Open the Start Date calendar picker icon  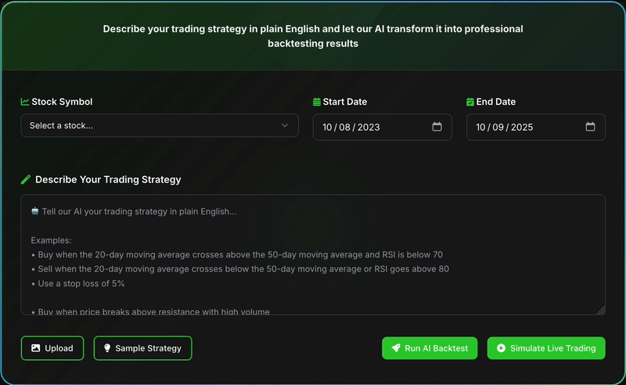(x=437, y=127)
